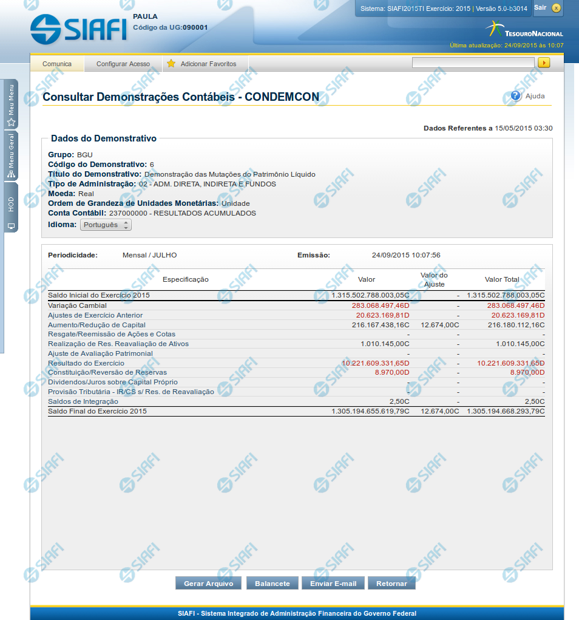Open the HOD side panel
This screenshot has height=620, width=579.
(11, 208)
